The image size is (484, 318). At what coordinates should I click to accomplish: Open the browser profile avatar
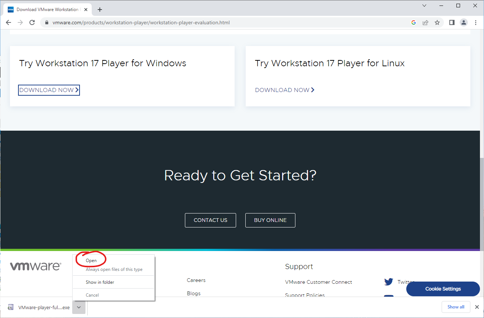click(463, 22)
